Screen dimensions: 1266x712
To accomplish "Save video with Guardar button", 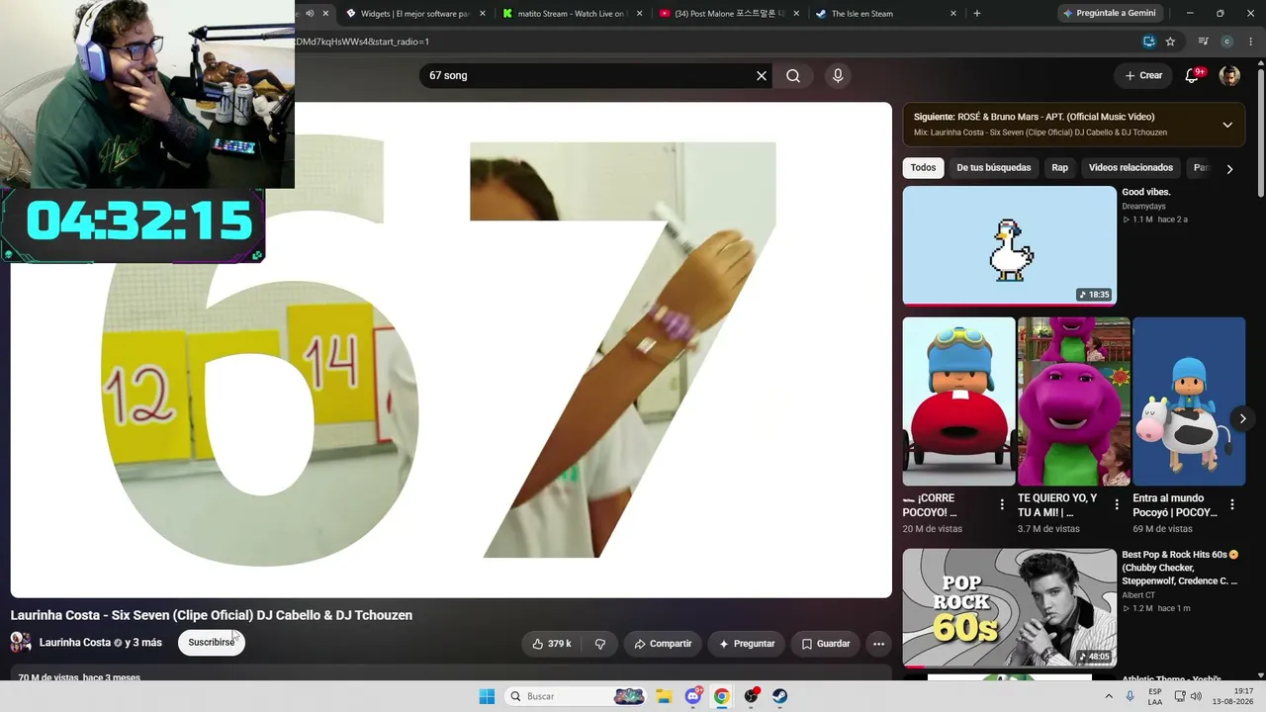I will pyautogui.click(x=825, y=644).
